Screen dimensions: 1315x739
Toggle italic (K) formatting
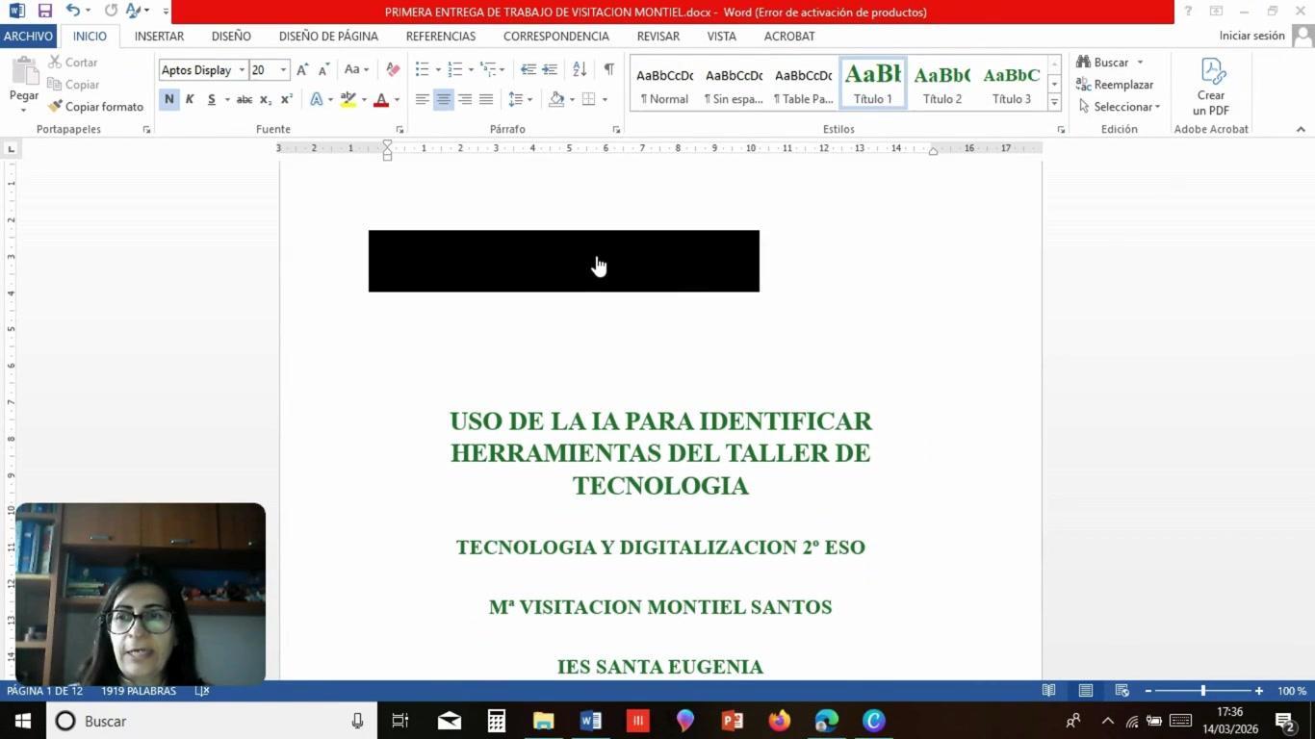(x=190, y=99)
